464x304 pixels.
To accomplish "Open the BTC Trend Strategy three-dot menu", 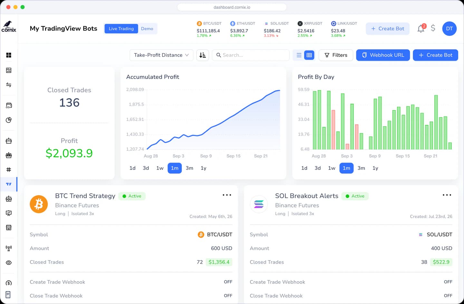I will tap(227, 195).
